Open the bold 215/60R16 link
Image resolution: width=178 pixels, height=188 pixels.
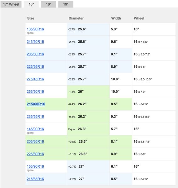[x=36, y=104]
